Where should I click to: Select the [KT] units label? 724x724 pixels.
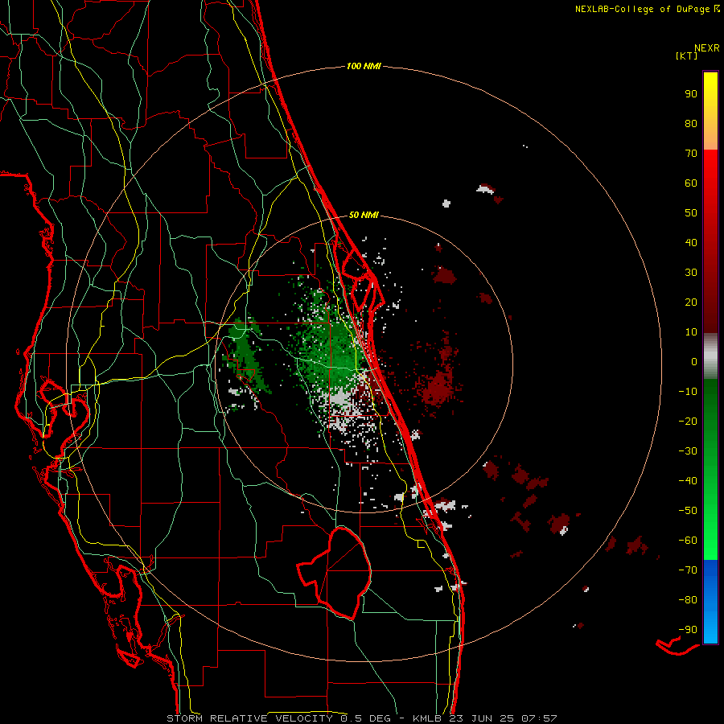686,56
